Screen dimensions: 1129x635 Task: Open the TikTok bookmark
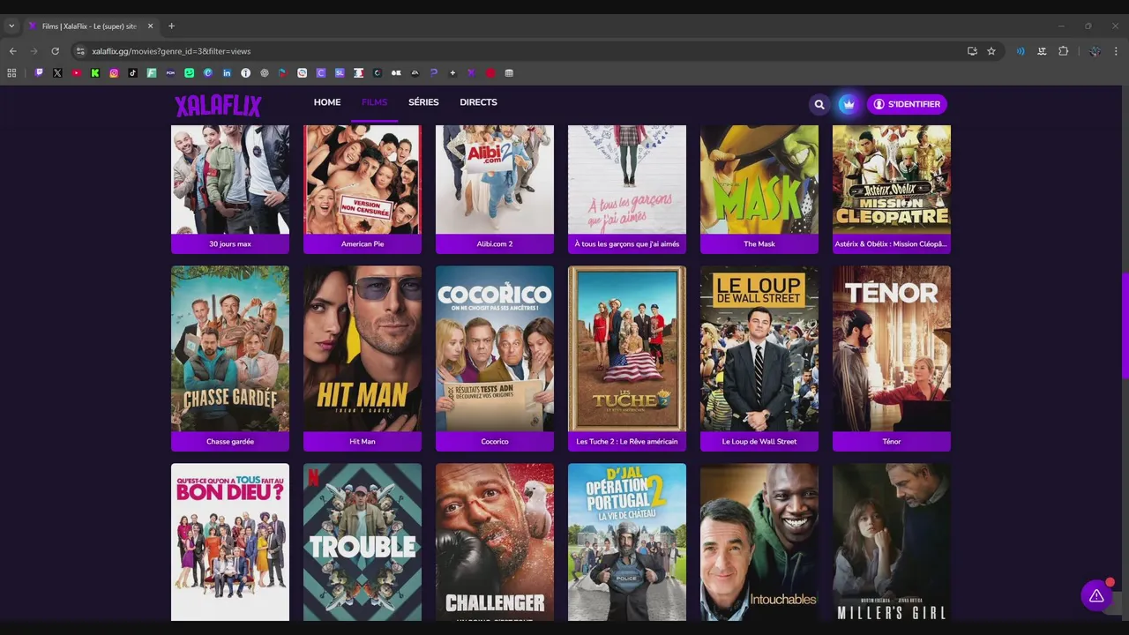coord(132,73)
